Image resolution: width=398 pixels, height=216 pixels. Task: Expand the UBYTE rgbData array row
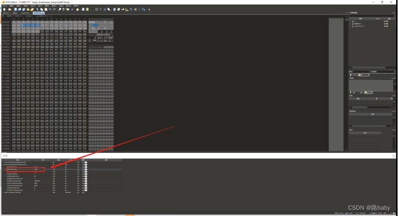pos(3,193)
